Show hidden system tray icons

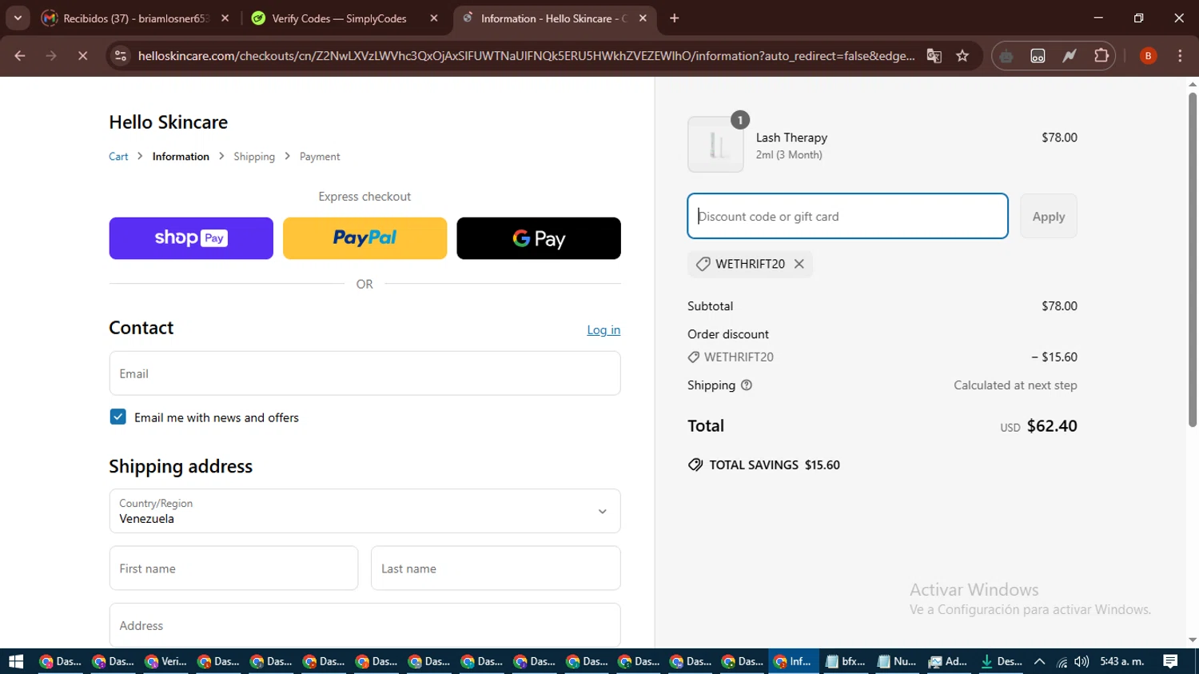tap(1039, 661)
